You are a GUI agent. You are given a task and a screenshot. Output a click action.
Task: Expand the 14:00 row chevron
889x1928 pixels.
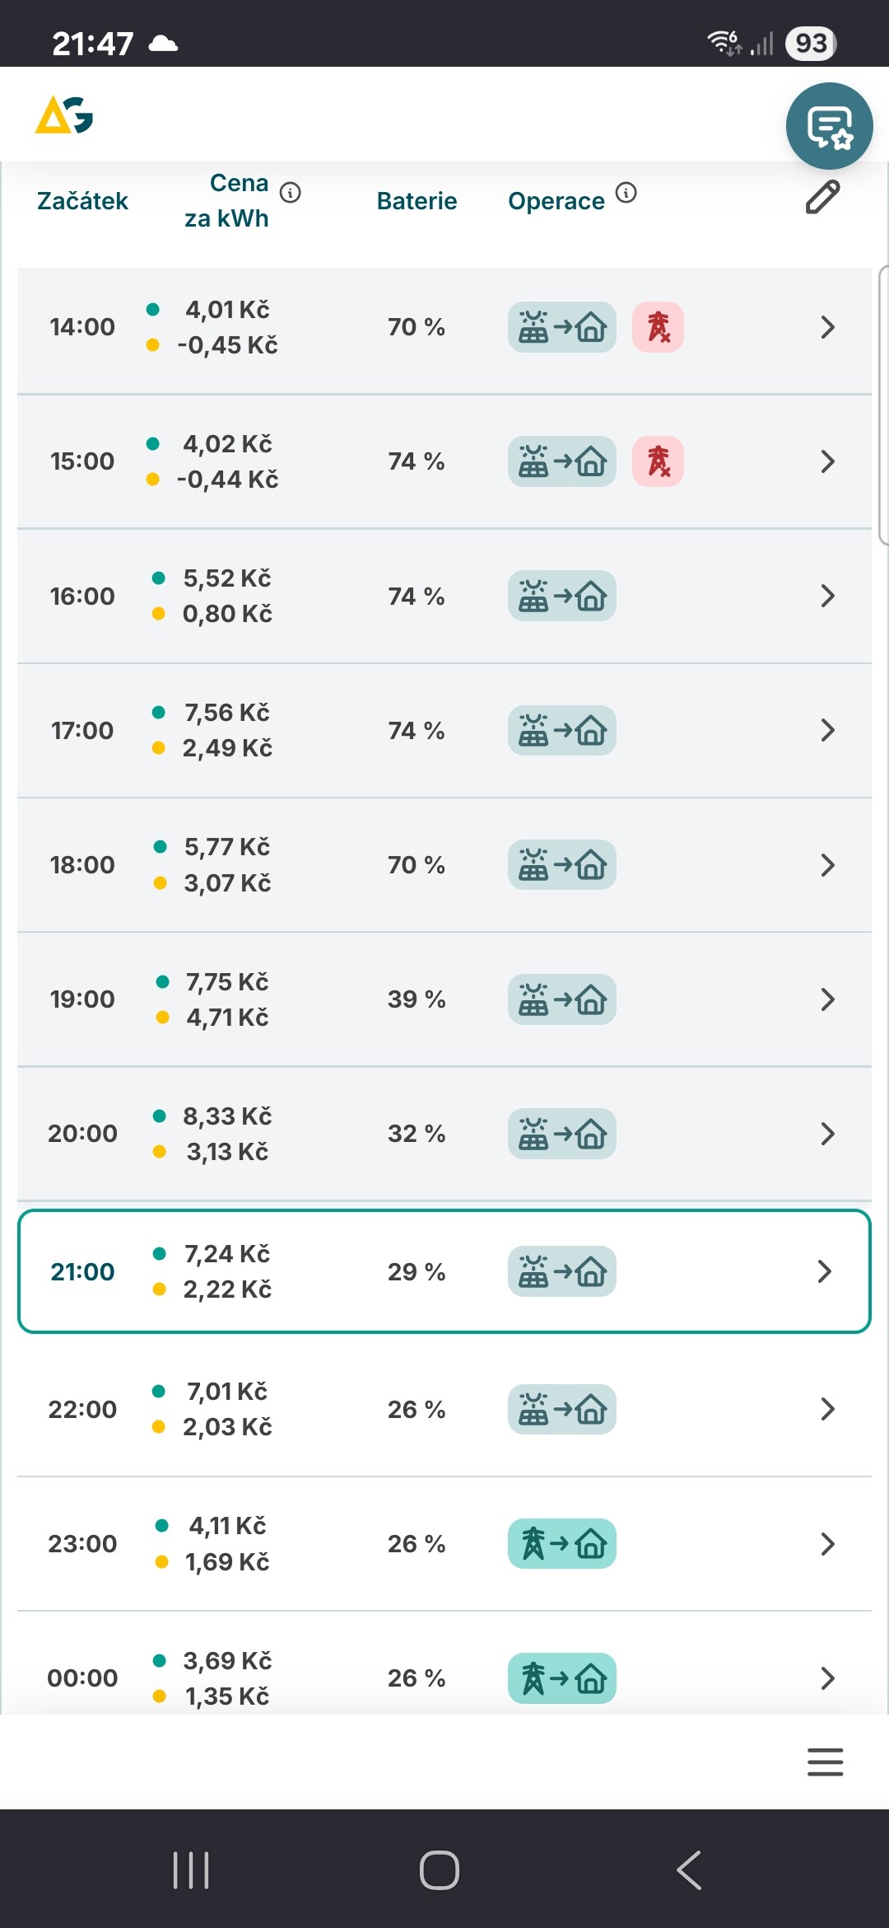[x=827, y=327]
